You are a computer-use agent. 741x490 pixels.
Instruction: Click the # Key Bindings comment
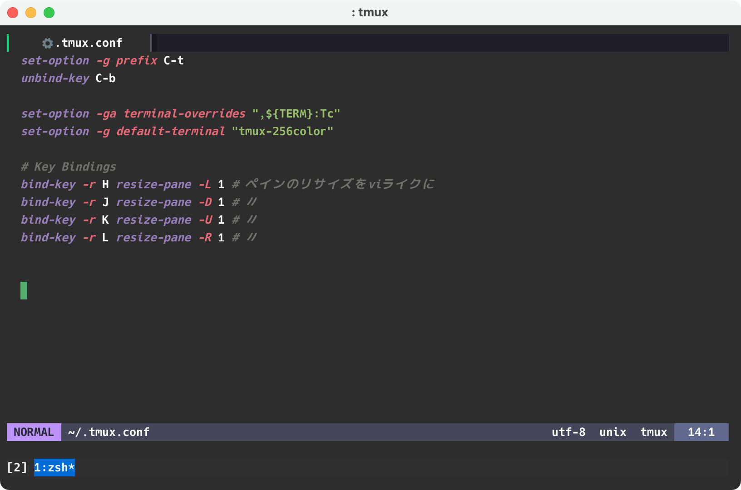(69, 167)
